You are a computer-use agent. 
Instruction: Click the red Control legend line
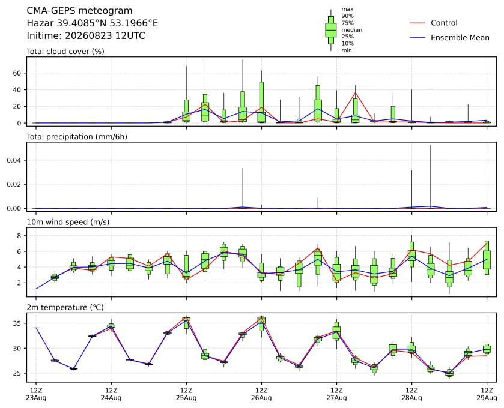coord(417,23)
